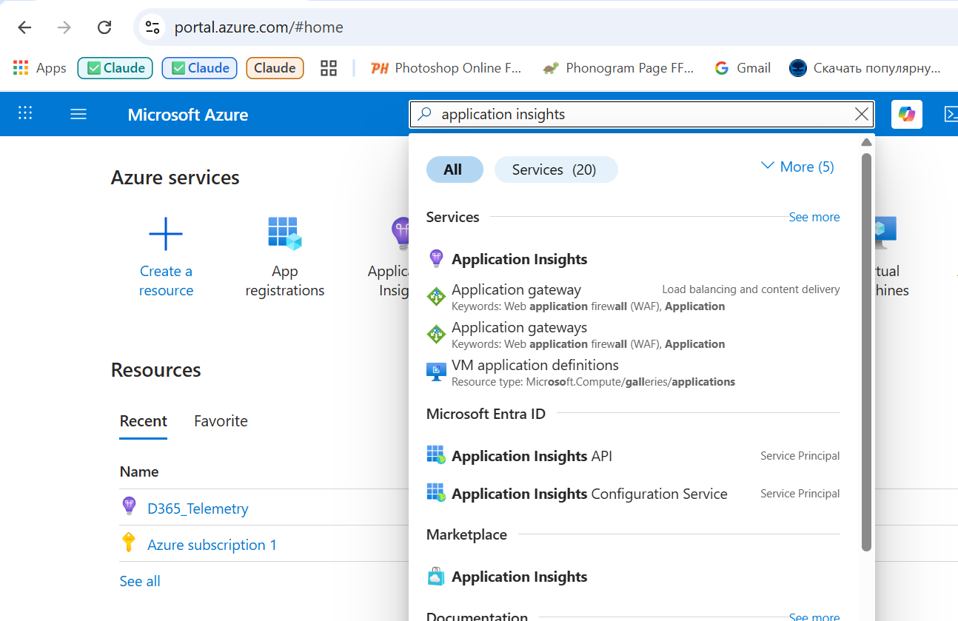Open VM application definitions result
This screenshot has width=958, height=621.
[633, 372]
